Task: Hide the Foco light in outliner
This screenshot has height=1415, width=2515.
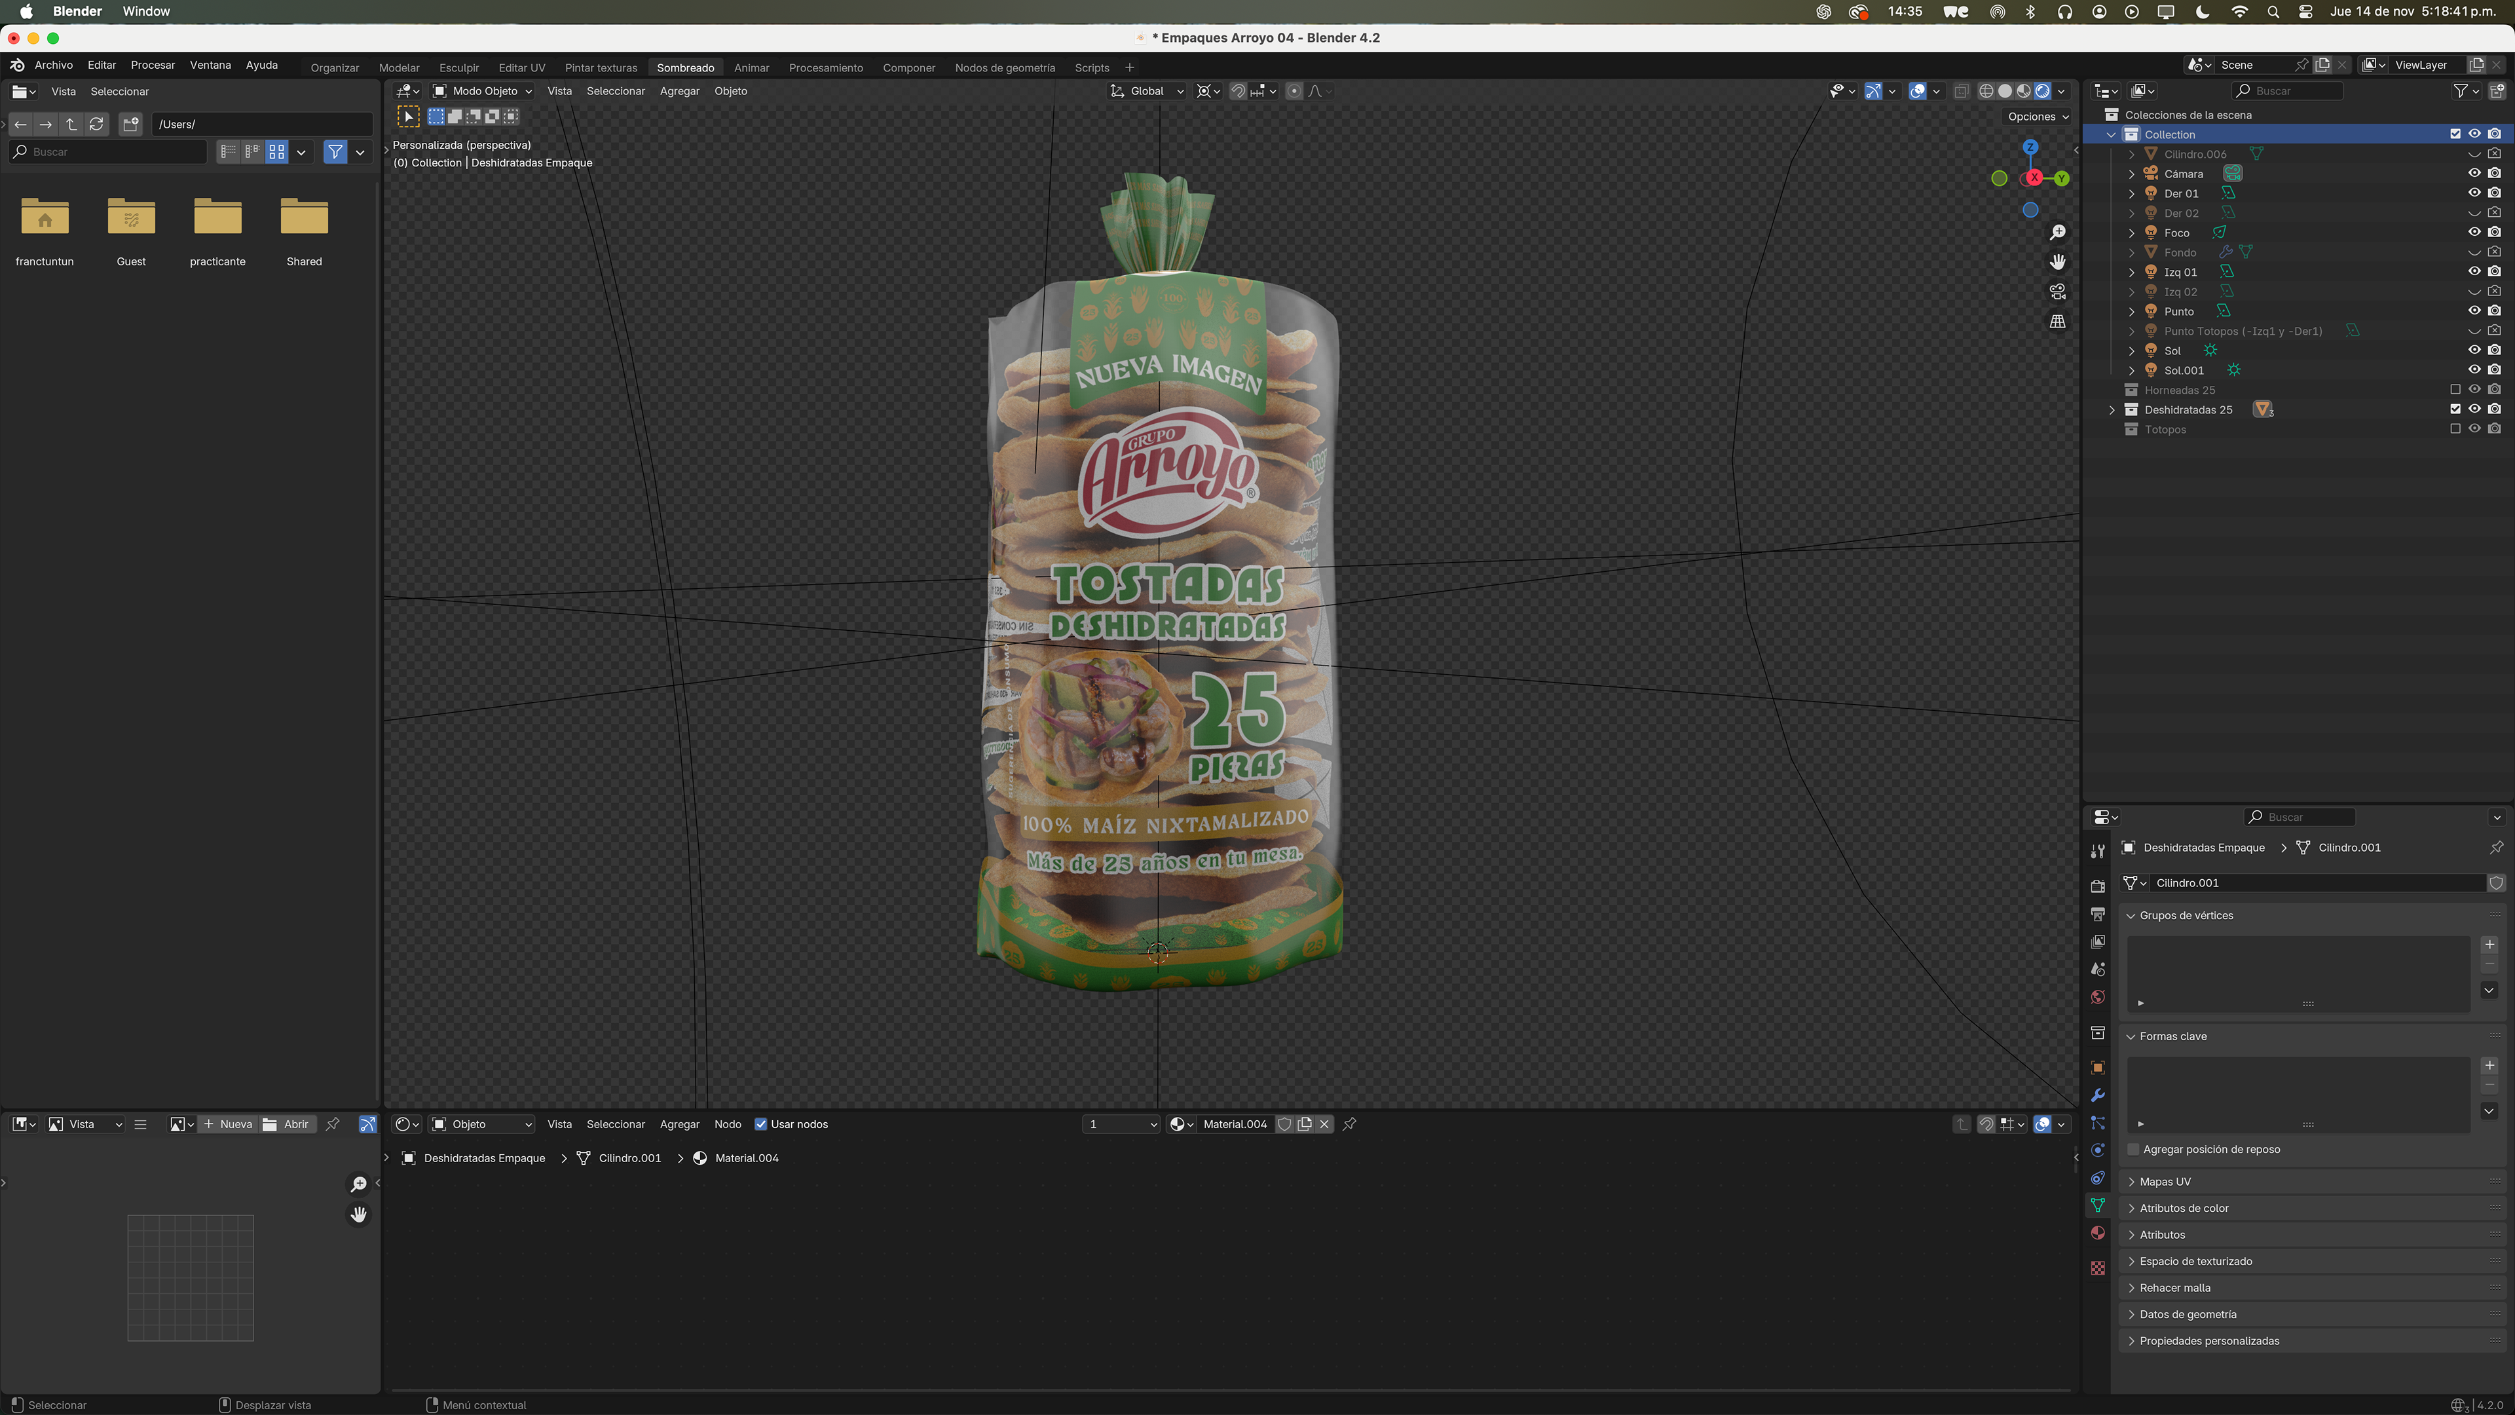Action: [x=2473, y=233]
